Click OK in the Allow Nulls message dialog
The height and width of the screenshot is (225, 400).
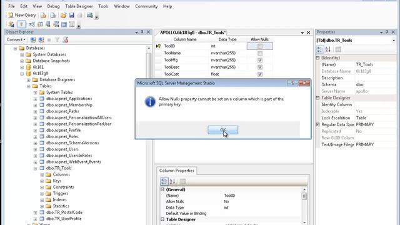coord(222,130)
